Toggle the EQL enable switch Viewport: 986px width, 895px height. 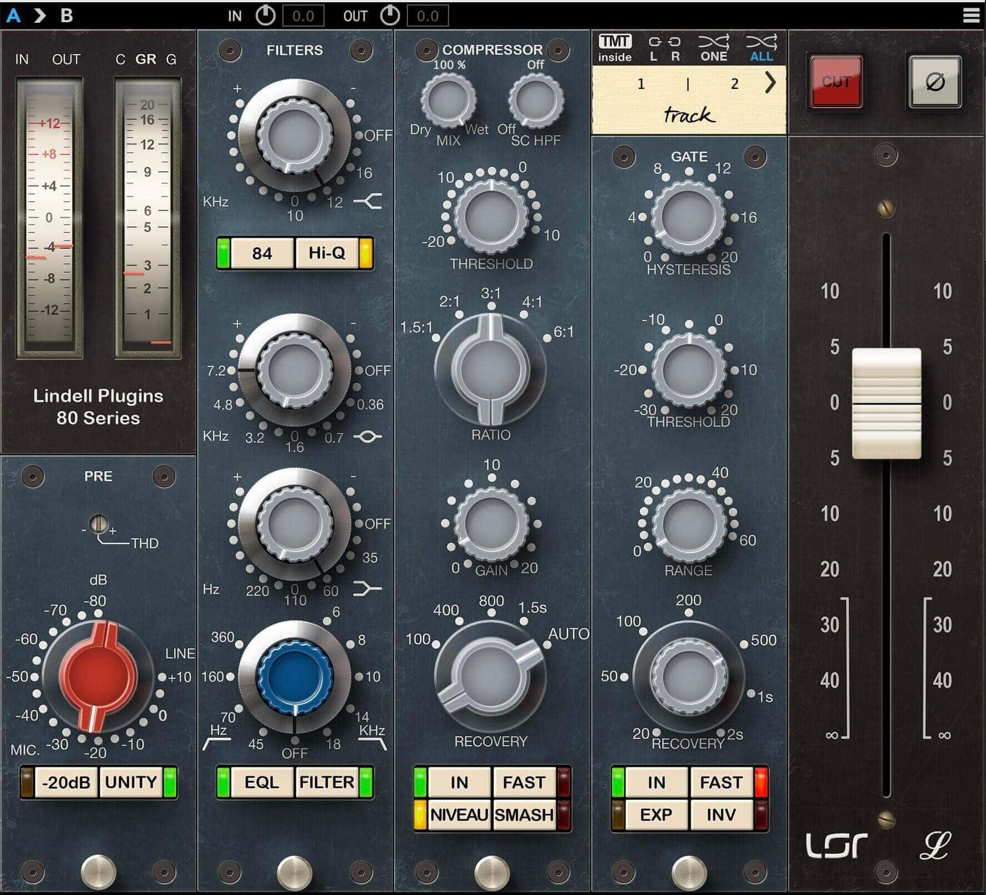(x=262, y=782)
